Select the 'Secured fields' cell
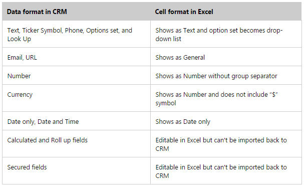This screenshot has height=187, width=304. point(76,170)
